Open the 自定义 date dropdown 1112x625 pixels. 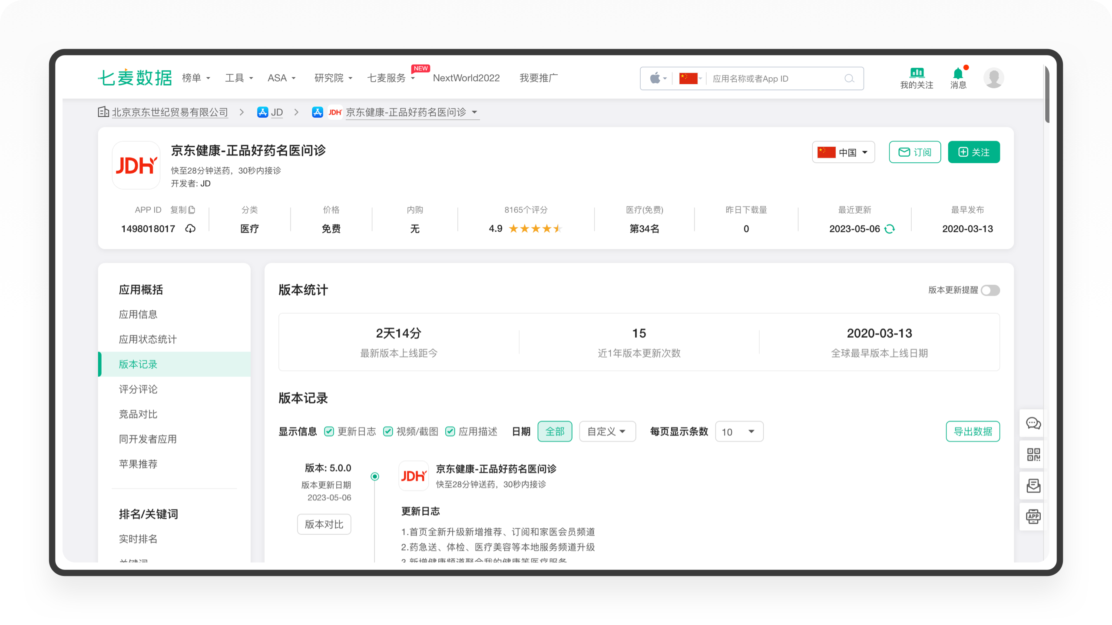pyautogui.click(x=607, y=431)
